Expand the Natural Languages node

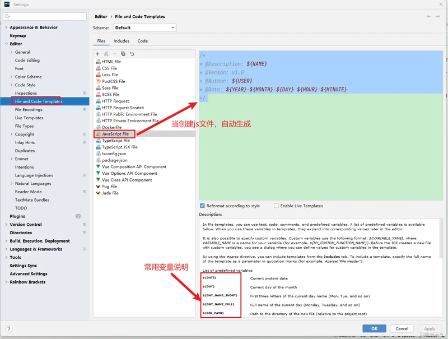(x=11, y=183)
